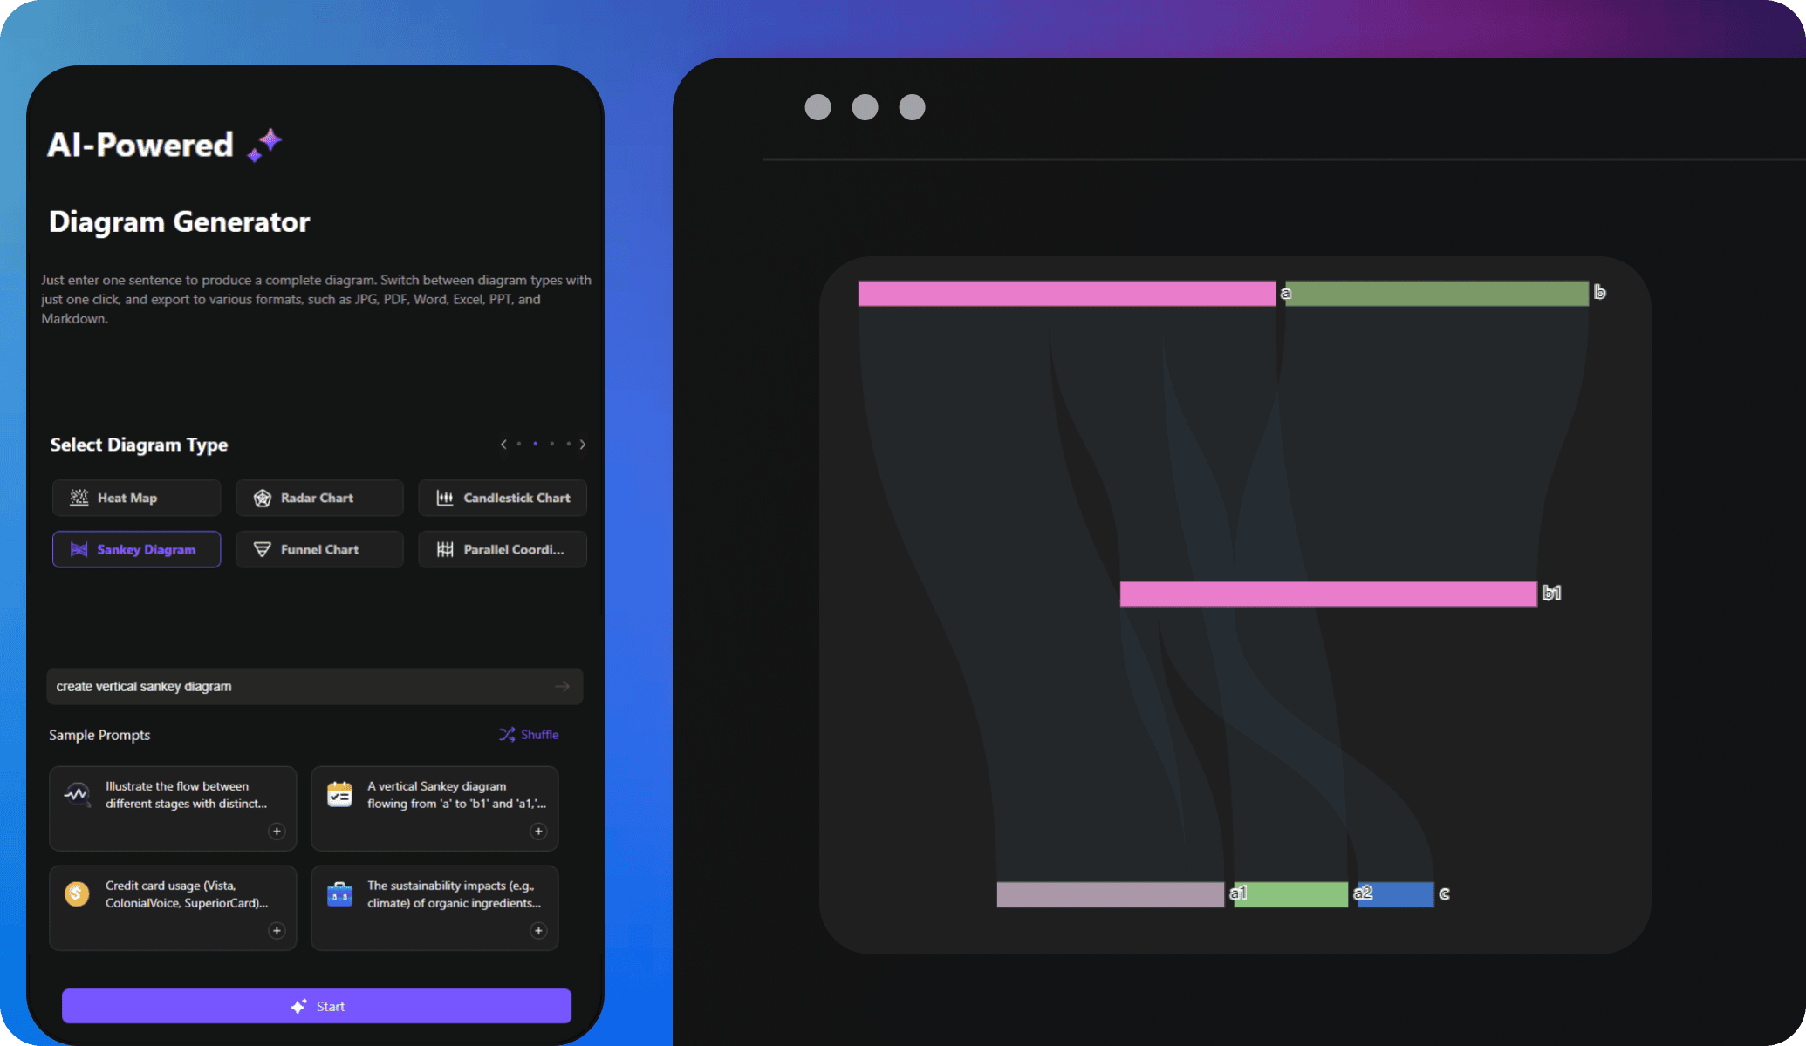Collapse the carousel to previous diagram types
Image resolution: width=1806 pixels, height=1046 pixels.
click(503, 445)
